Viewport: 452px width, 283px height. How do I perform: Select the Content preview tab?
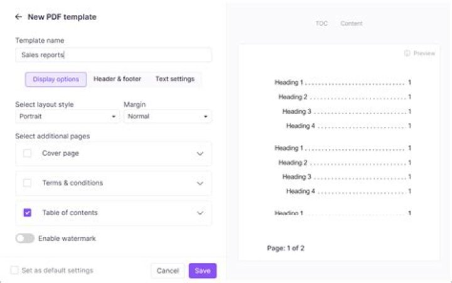tap(352, 24)
